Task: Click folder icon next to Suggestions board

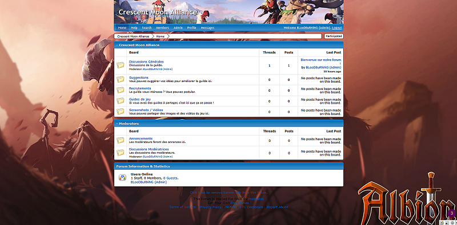Action: pyautogui.click(x=121, y=79)
